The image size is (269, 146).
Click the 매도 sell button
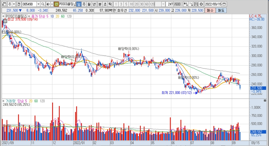point(221,10)
